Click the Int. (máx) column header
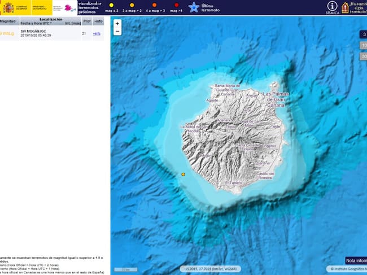 pos(72,23)
